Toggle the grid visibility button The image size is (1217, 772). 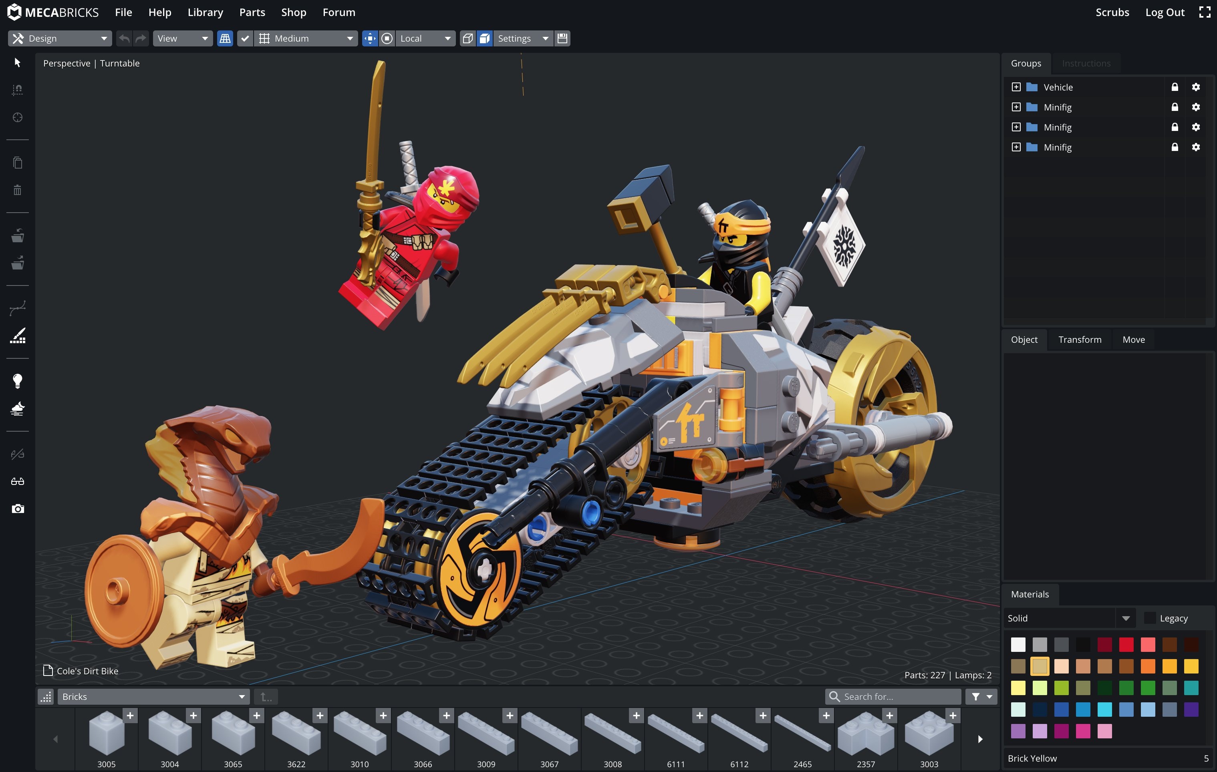point(225,38)
